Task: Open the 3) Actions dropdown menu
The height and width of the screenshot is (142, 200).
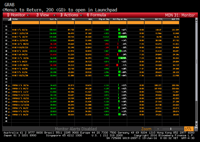Action: pos(70,15)
